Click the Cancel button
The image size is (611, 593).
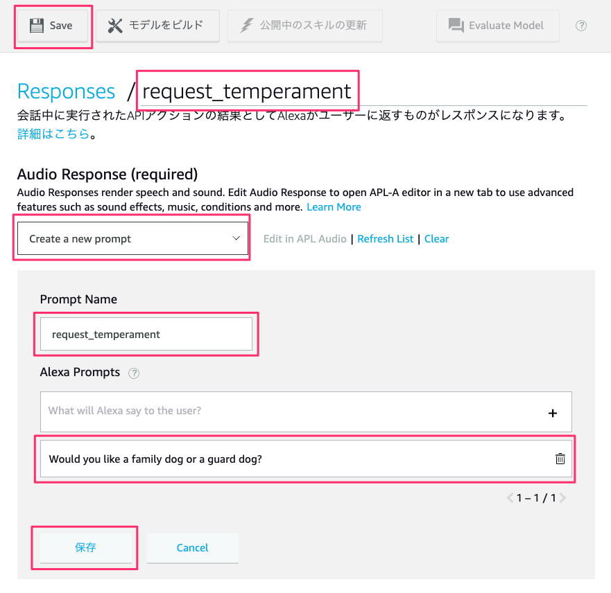[x=193, y=548]
